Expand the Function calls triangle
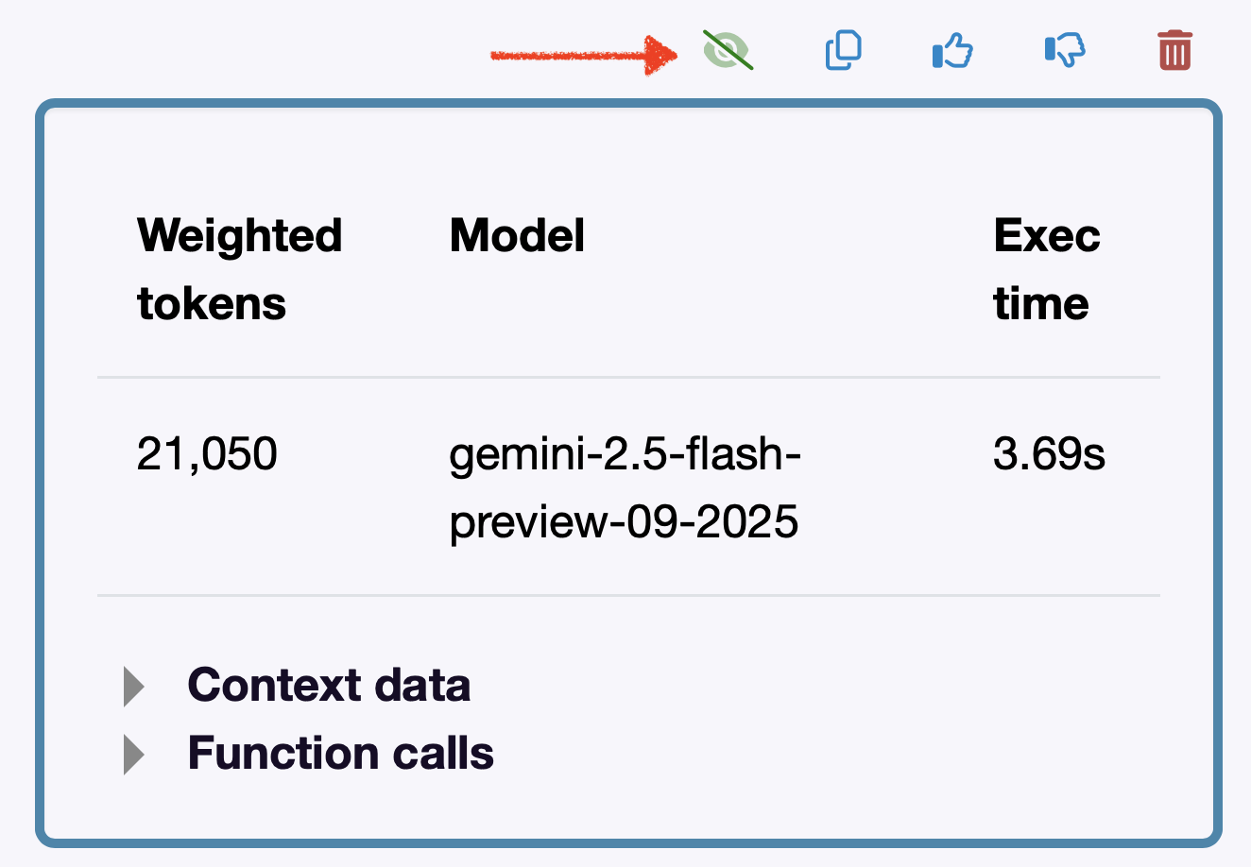 (x=134, y=755)
